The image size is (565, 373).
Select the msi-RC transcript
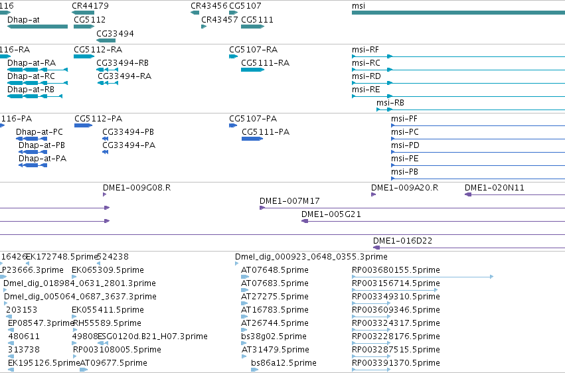pyautogui.click(x=458, y=70)
